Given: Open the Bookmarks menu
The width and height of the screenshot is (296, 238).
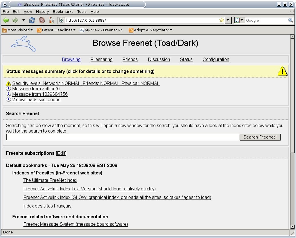Looking at the screenshot, I should pos(63,11).
